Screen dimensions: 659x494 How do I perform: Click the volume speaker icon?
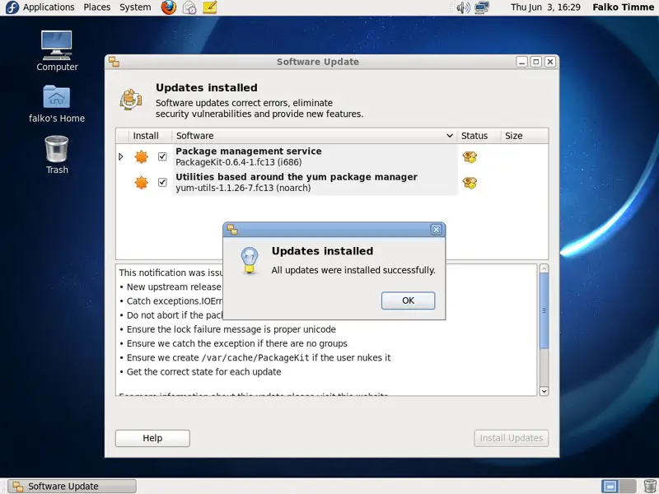463,7
